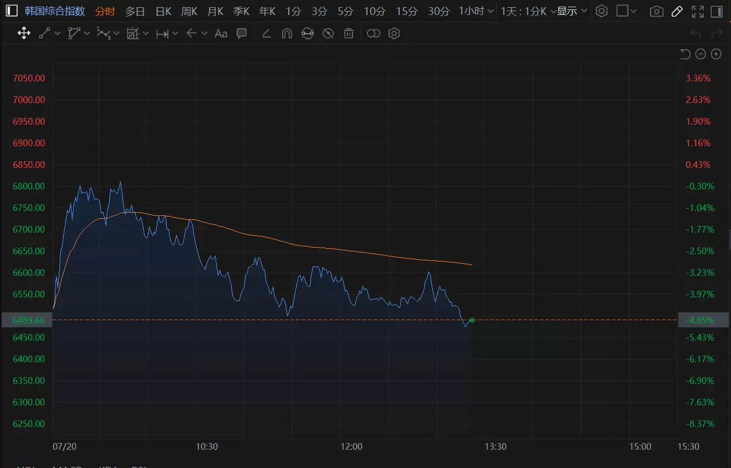The height and width of the screenshot is (468, 731).
Task: Select the chart measurement tool
Action: (x=132, y=33)
